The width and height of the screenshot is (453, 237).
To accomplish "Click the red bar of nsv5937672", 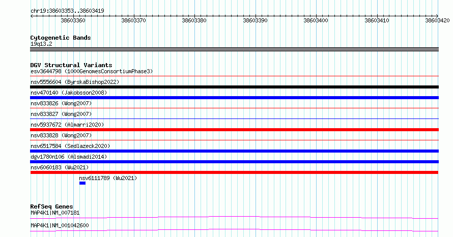I will [234, 130].
